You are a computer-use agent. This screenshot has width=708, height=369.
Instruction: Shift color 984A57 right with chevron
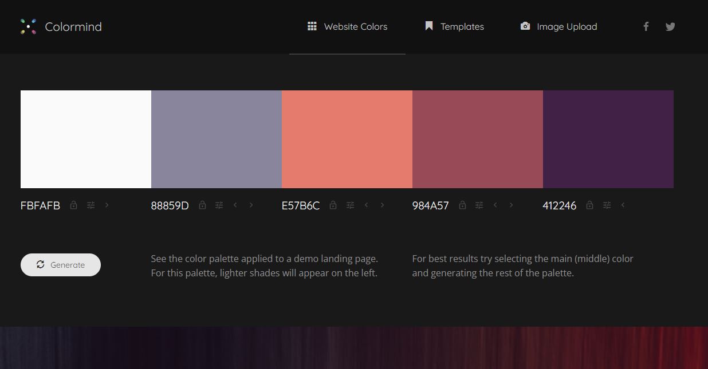[511, 205]
